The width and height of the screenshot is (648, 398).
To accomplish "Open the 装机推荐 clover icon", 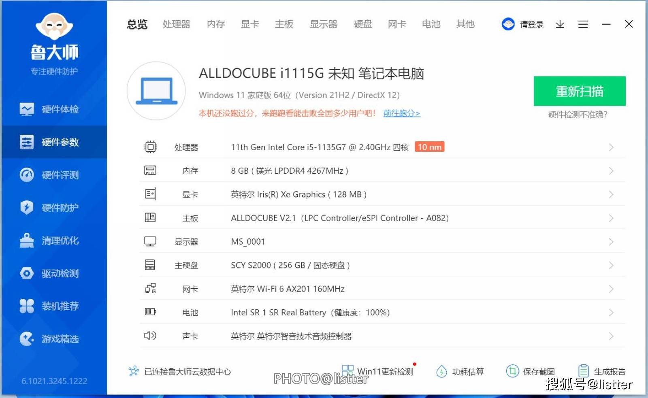I will coord(27,306).
